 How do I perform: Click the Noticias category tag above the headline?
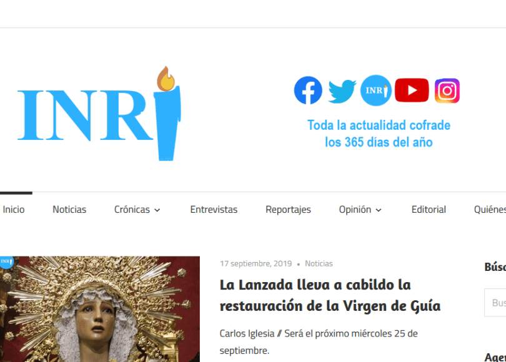click(319, 263)
